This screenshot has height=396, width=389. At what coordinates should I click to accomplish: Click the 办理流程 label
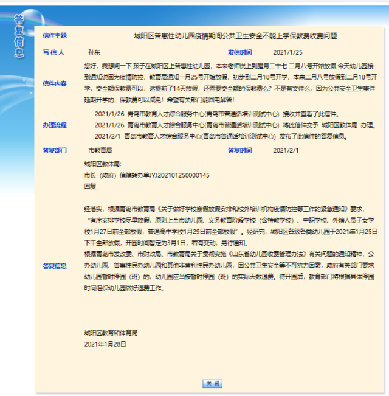(55, 125)
